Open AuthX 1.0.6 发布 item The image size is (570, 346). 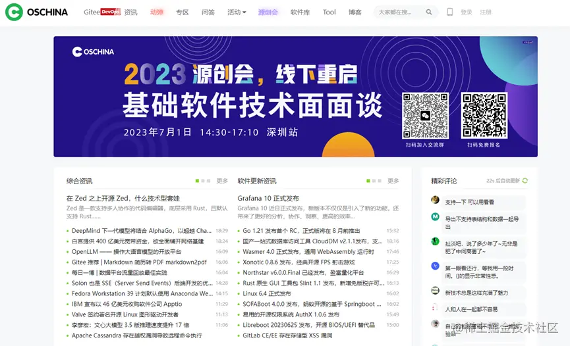tap(291, 314)
